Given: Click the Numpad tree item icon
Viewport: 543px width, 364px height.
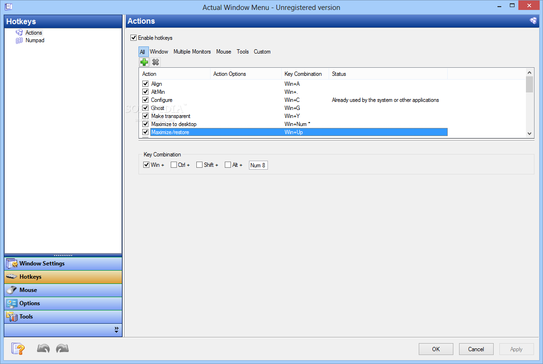Looking at the screenshot, I should tap(19, 40).
